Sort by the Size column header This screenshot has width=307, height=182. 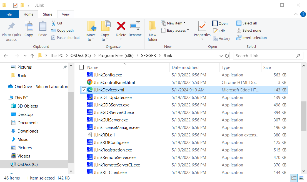pos(267,68)
